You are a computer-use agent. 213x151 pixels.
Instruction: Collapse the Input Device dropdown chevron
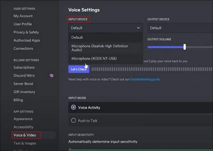(x=138, y=28)
